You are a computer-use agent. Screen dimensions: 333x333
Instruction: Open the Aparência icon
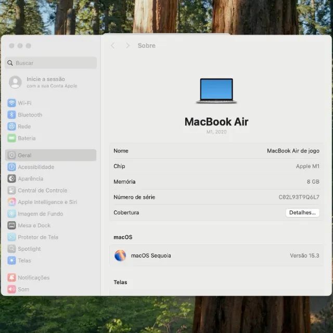[11, 178]
